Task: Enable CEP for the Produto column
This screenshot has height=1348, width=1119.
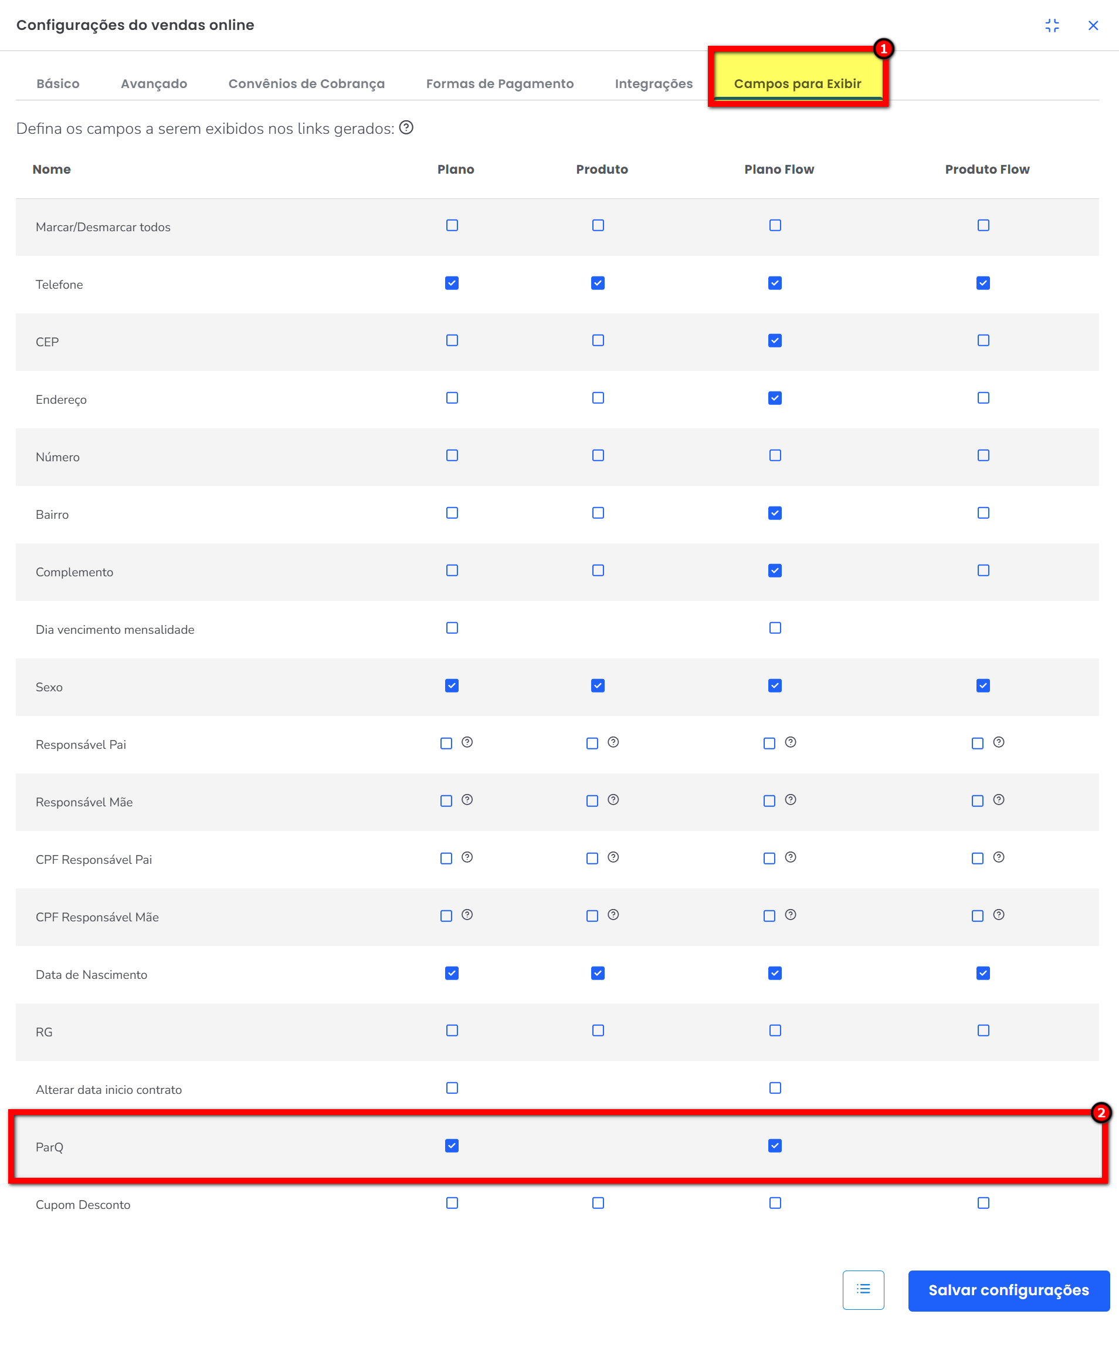Action: [x=598, y=340]
